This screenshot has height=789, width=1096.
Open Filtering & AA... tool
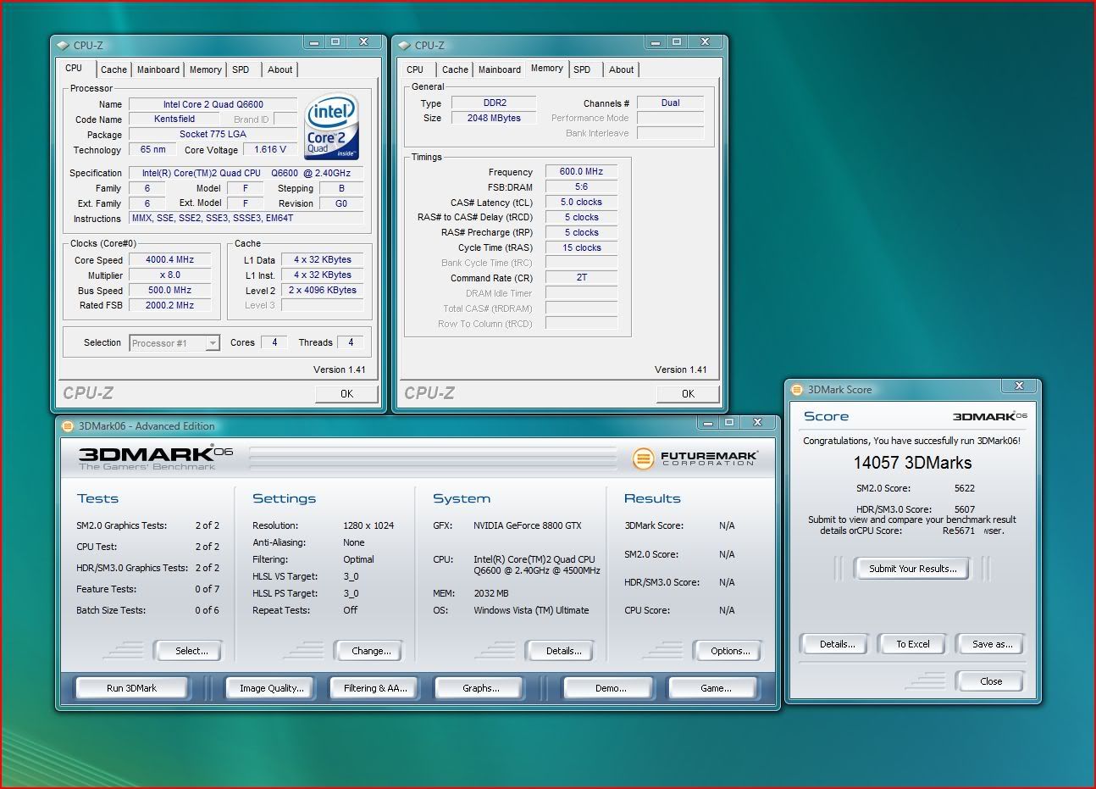coord(375,688)
